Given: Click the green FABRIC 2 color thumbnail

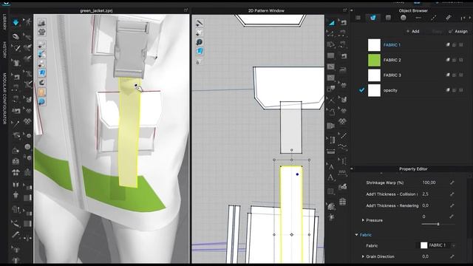Looking at the screenshot, I should tap(374, 60).
